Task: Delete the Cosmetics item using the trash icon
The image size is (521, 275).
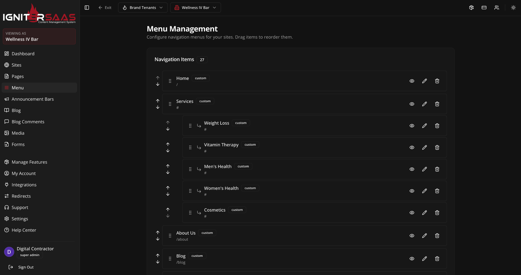Action: [x=437, y=213]
